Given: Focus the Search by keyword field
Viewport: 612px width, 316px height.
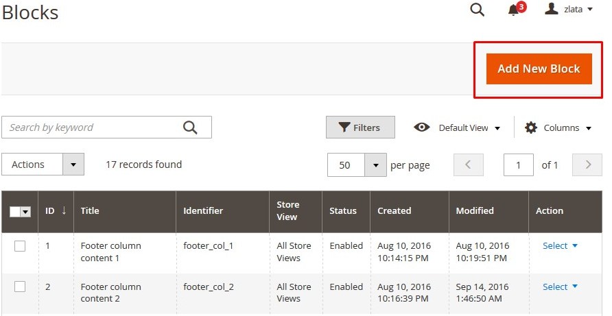Looking at the screenshot, I should (x=106, y=127).
